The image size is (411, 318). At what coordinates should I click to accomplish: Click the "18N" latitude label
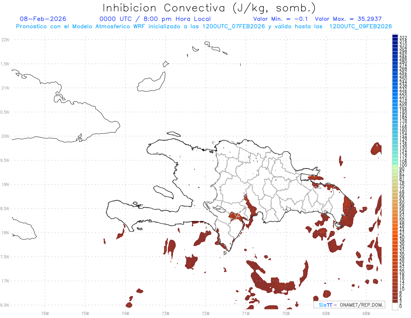(x=5, y=233)
